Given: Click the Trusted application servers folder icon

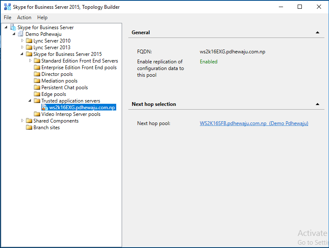Looking at the screenshot, I should tap(37, 101).
